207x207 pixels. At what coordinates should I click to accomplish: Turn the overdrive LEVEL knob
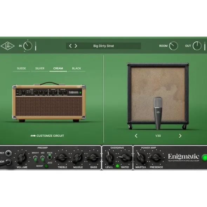tap(109, 157)
